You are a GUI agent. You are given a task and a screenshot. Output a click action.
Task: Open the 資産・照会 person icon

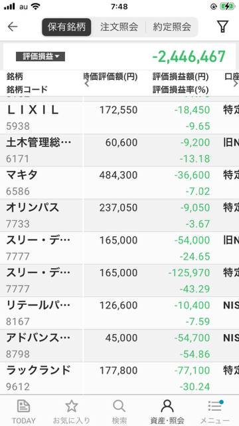[167, 407]
